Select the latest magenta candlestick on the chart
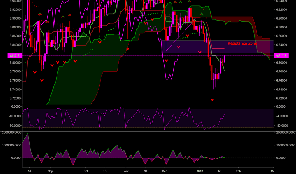The height and width of the screenshot is (174, 296). 224,59
